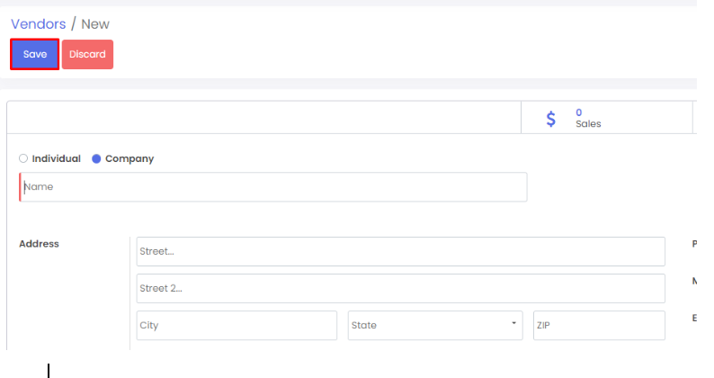The width and height of the screenshot is (714, 378).
Task: Click into the Street 2 field
Action: (400, 288)
